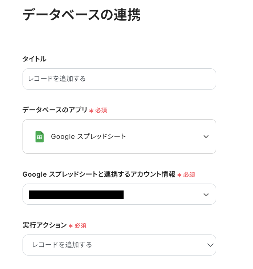The image size is (253, 269).
Task: Click the red asterisk after データベースのアプリ
Action: click(91, 111)
